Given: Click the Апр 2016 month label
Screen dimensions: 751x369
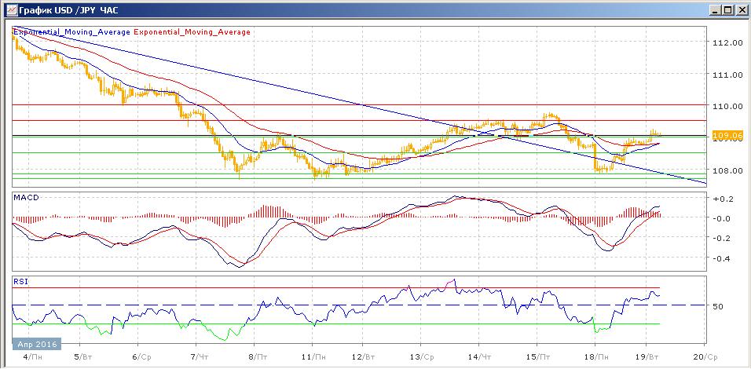Looking at the screenshot, I should coord(36,344).
